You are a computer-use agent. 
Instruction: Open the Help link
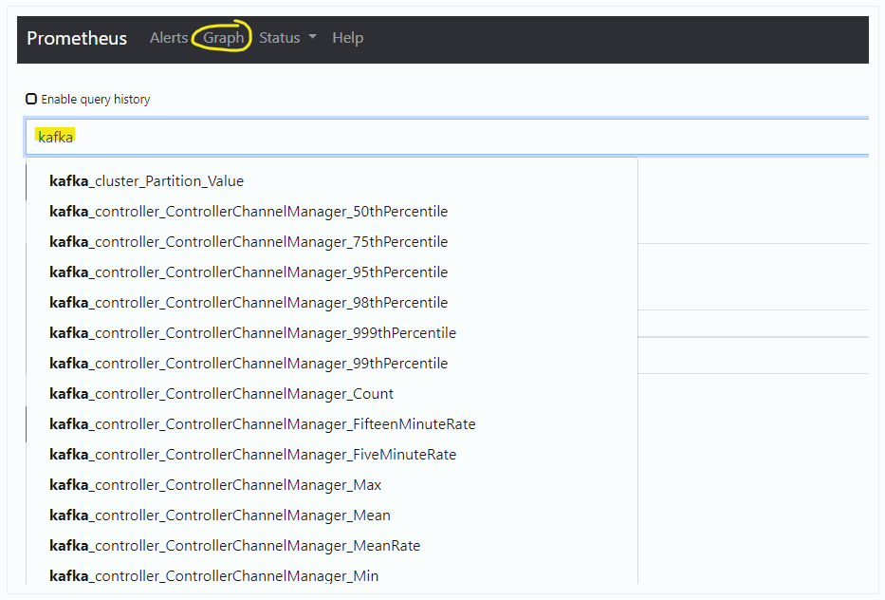(x=348, y=37)
